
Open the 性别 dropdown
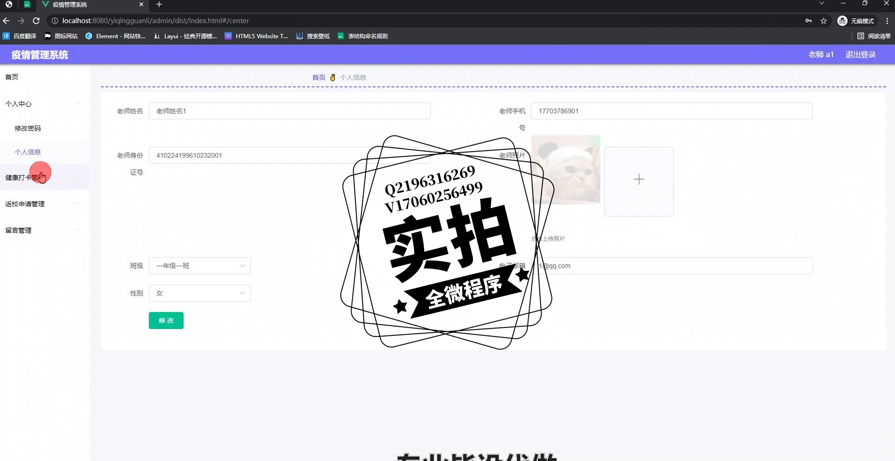point(200,293)
